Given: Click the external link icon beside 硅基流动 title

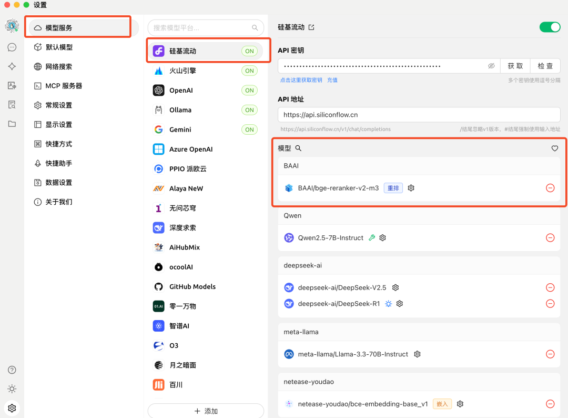Looking at the screenshot, I should click(312, 27).
